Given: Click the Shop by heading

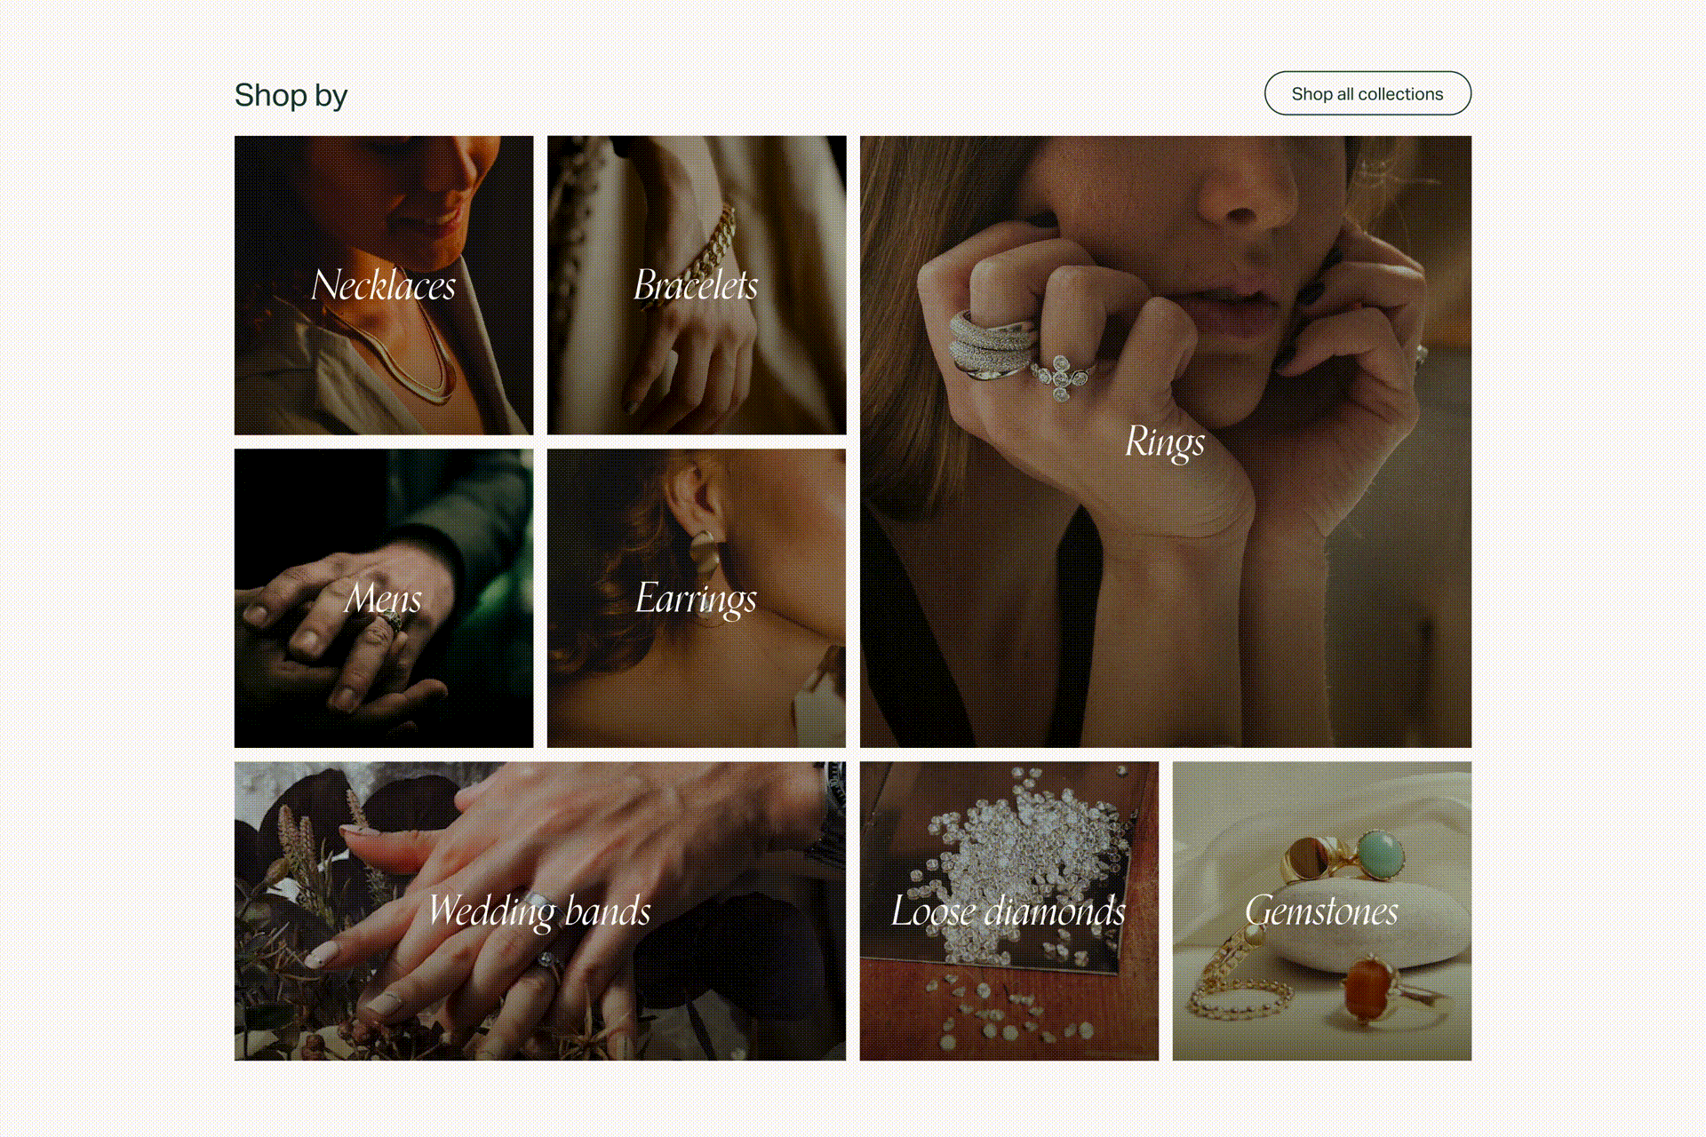Looking at the screenshot, I should pyautogui.click(x=291, y=95).
